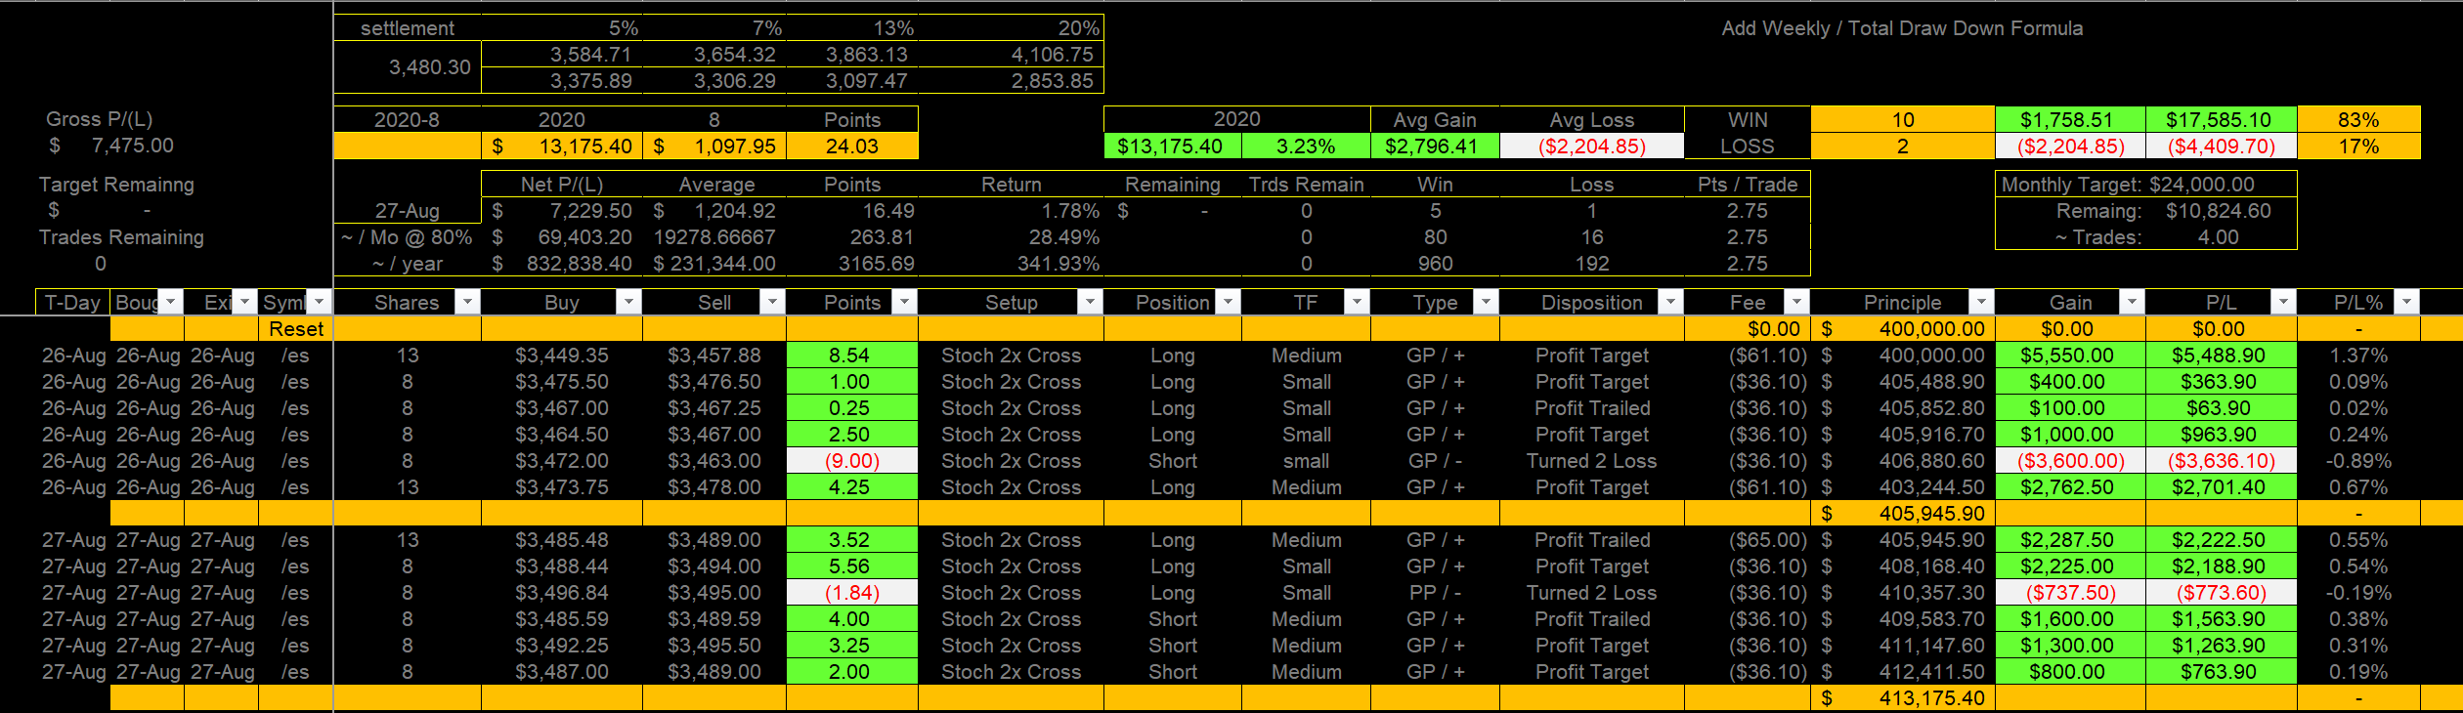Viewport: 2463px width, 713px height.
Task: Open the Disposition column filter dropdown
Action: [1670, 303]
